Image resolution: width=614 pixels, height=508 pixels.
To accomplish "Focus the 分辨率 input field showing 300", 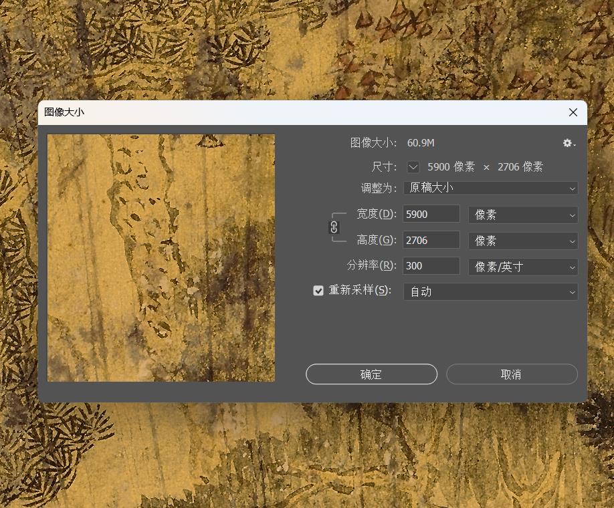I will point(431,266).
